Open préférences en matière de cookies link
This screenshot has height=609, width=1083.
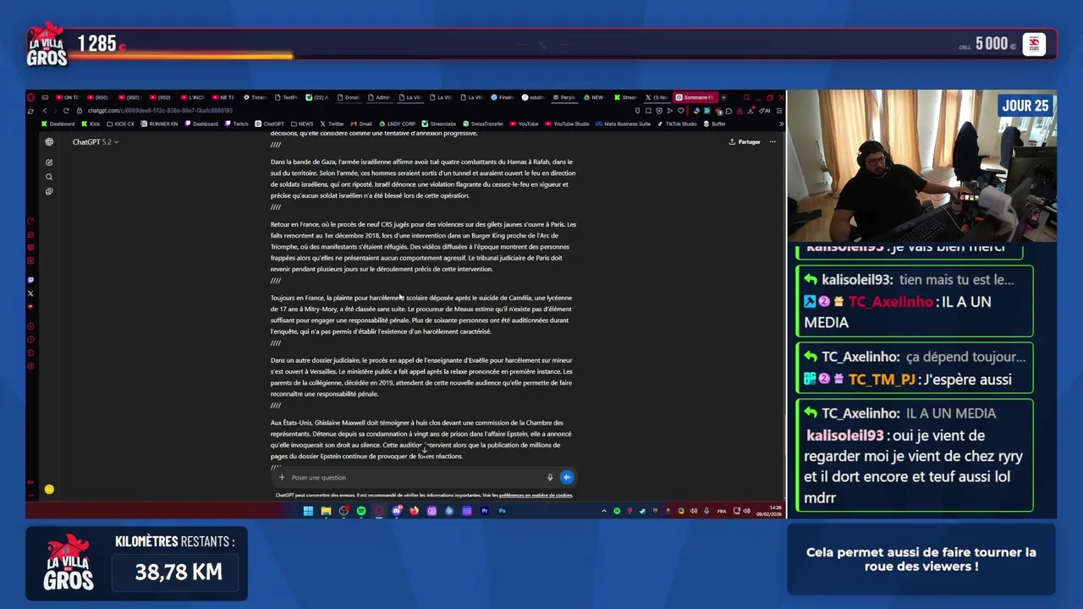(536, 496)
